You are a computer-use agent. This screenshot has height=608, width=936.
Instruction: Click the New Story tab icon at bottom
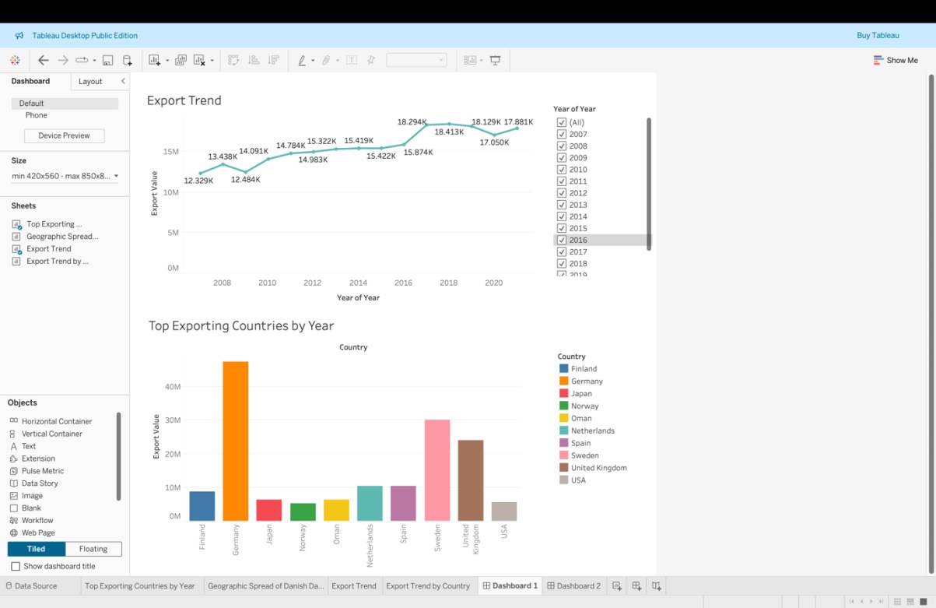coord(657,585)
